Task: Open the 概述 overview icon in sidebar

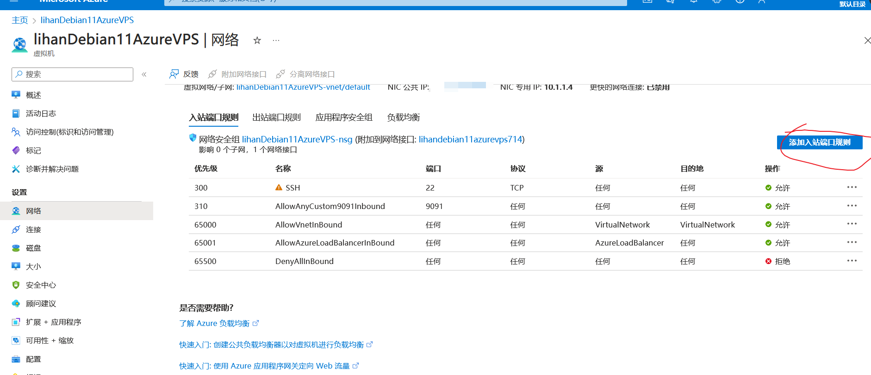Action: (x=16, y=95)
